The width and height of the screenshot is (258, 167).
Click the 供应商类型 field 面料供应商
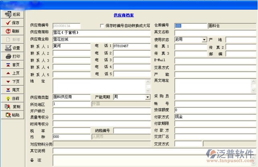[71, 97]
